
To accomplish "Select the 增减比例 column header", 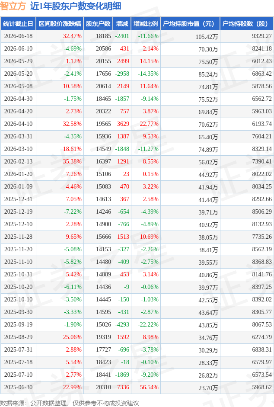I will [146, 24].
